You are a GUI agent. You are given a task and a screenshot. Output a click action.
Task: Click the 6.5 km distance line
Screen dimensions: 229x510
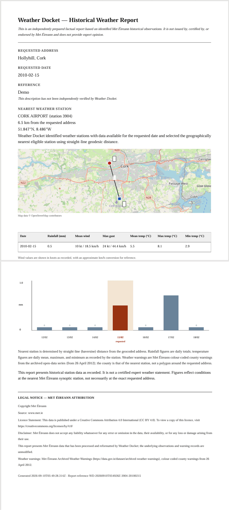(x=47, y=123)
